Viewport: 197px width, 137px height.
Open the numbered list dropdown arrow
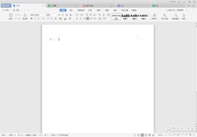tap(84, 15)
